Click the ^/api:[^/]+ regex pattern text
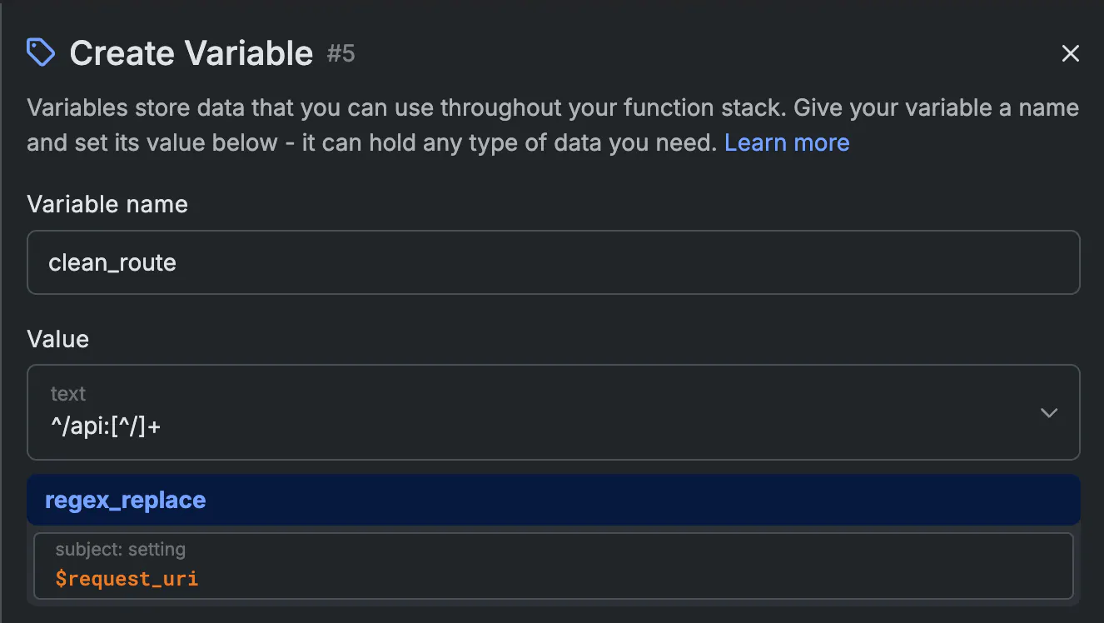The height and width of the screenshot is (623, 1104). coord(106,426)
